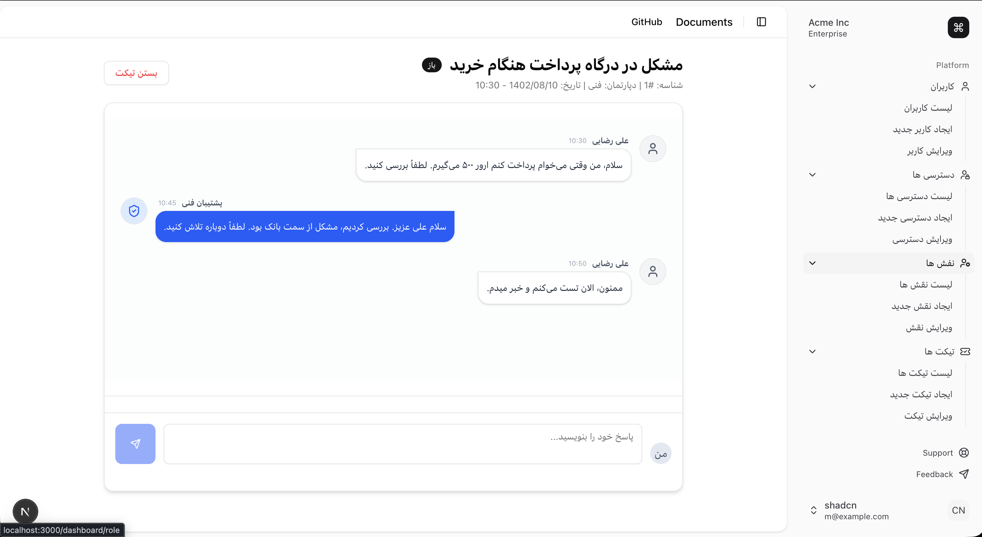Toggle the sidebar panel icon

761,22
